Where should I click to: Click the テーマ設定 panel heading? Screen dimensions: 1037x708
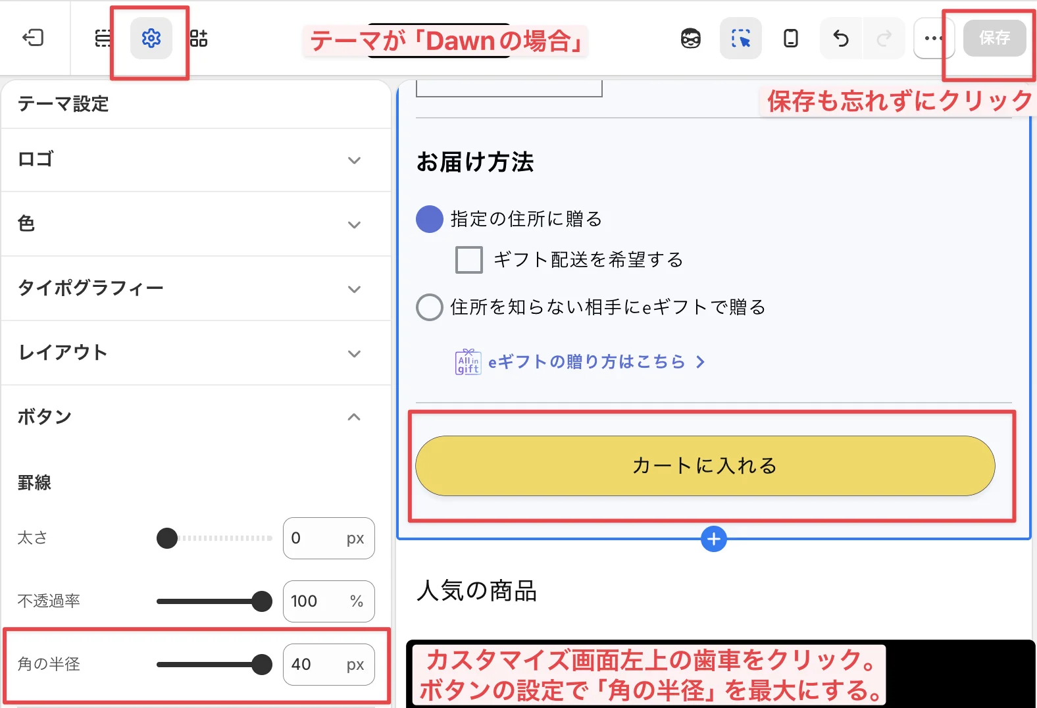[63, 104]
